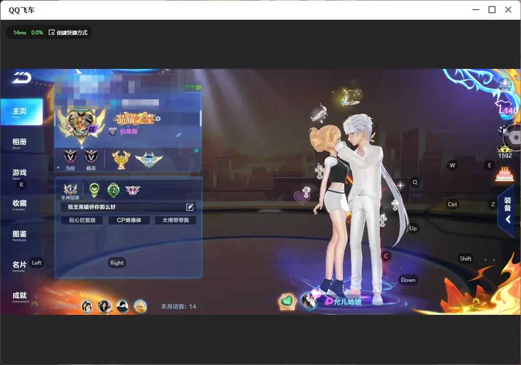
Task: Click the green shield medal icon
Action: (94, 190)
